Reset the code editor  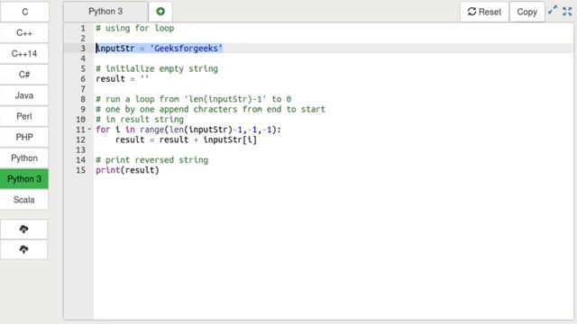484,12
